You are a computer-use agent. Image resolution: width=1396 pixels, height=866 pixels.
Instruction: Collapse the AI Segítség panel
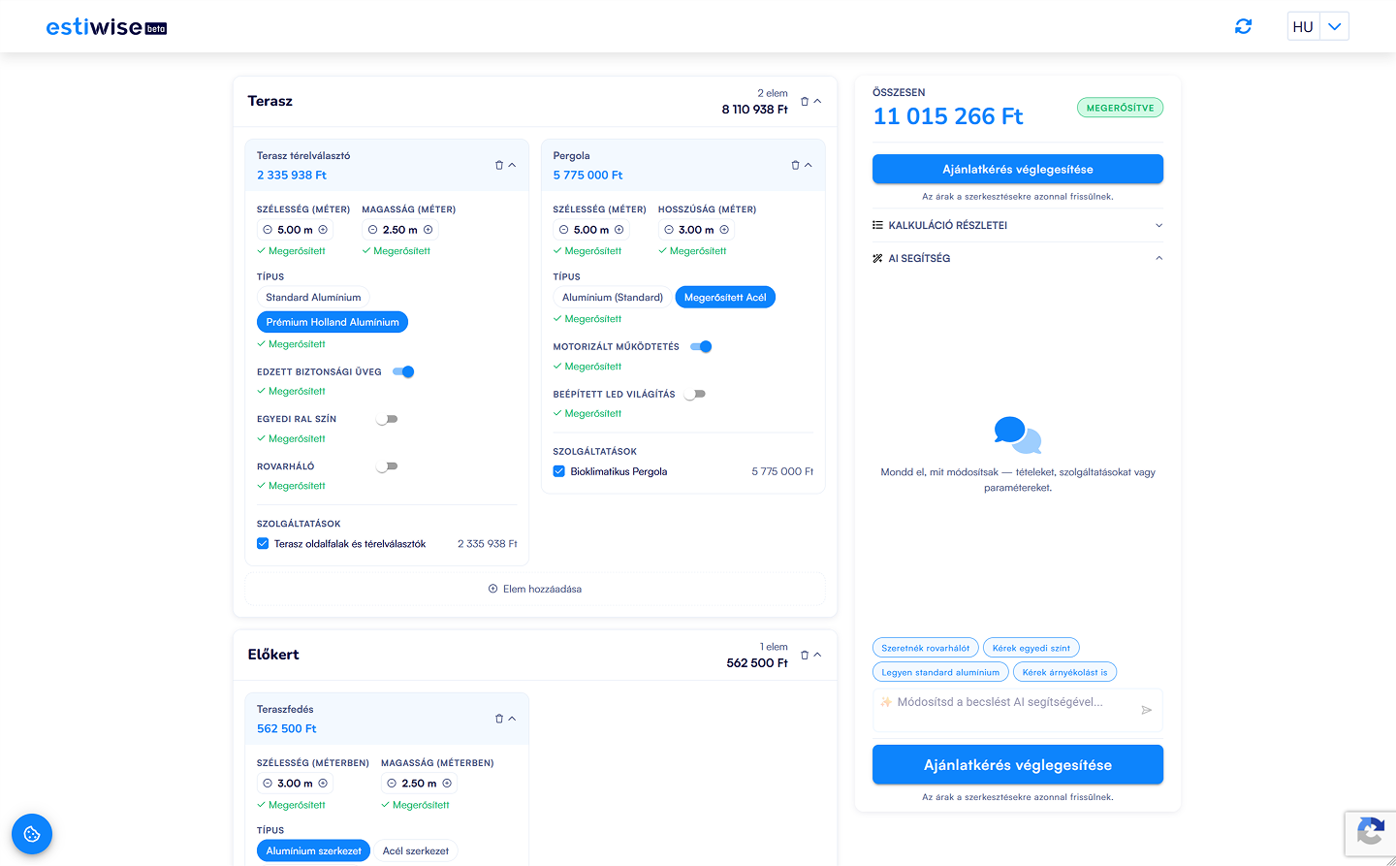coord(1158,258)
